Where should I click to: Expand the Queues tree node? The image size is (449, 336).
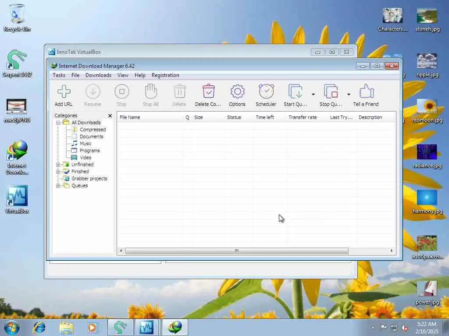[58, 185]
